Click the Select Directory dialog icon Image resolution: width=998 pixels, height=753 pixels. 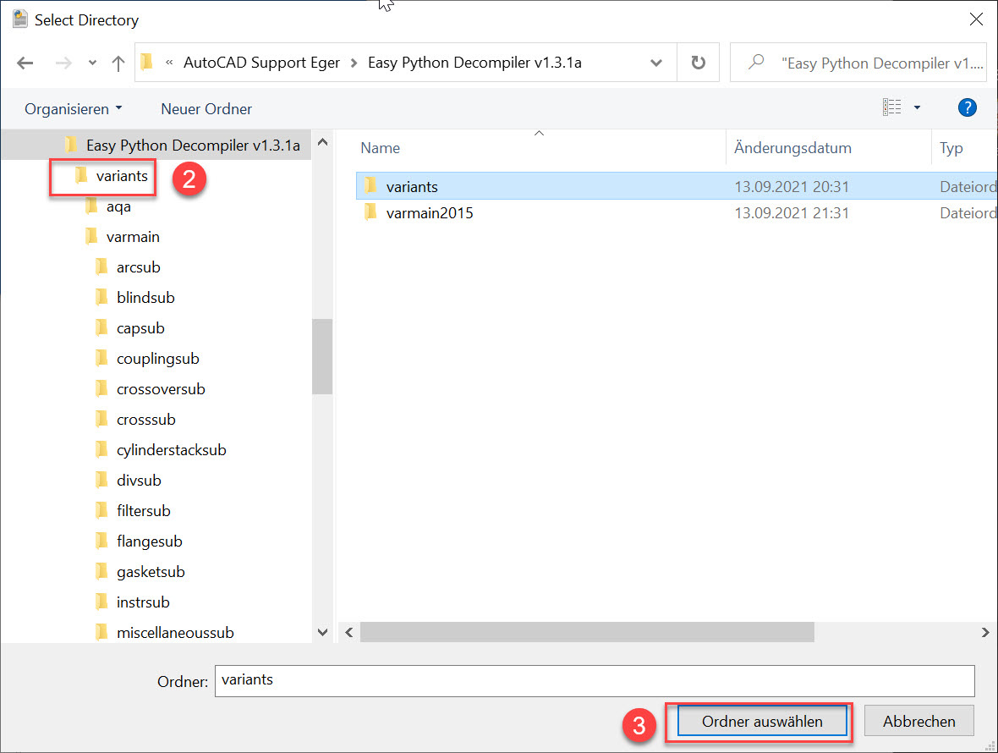pyautogui.click(x=19, y=18)
